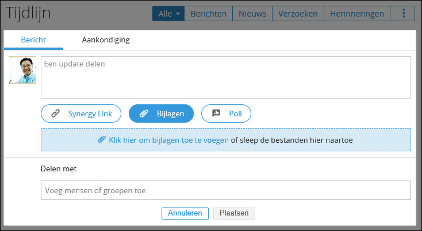
Task: Click the poll chart icon
Action: (x=216, y=113)
